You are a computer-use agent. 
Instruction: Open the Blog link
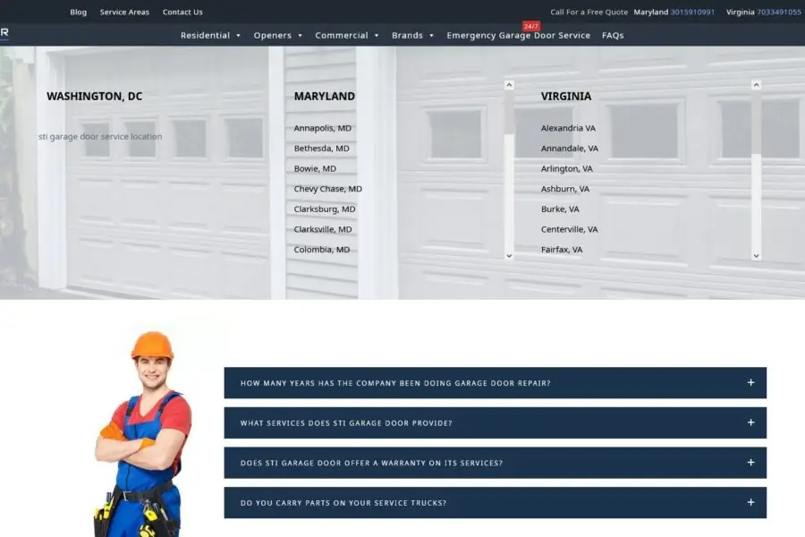click(x=79, y=13)
